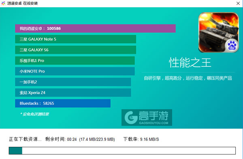Click the 自研引擎 description line
The width and height of the screenshot is (243, 159).
pyautogui.click(x=188, y=78)
